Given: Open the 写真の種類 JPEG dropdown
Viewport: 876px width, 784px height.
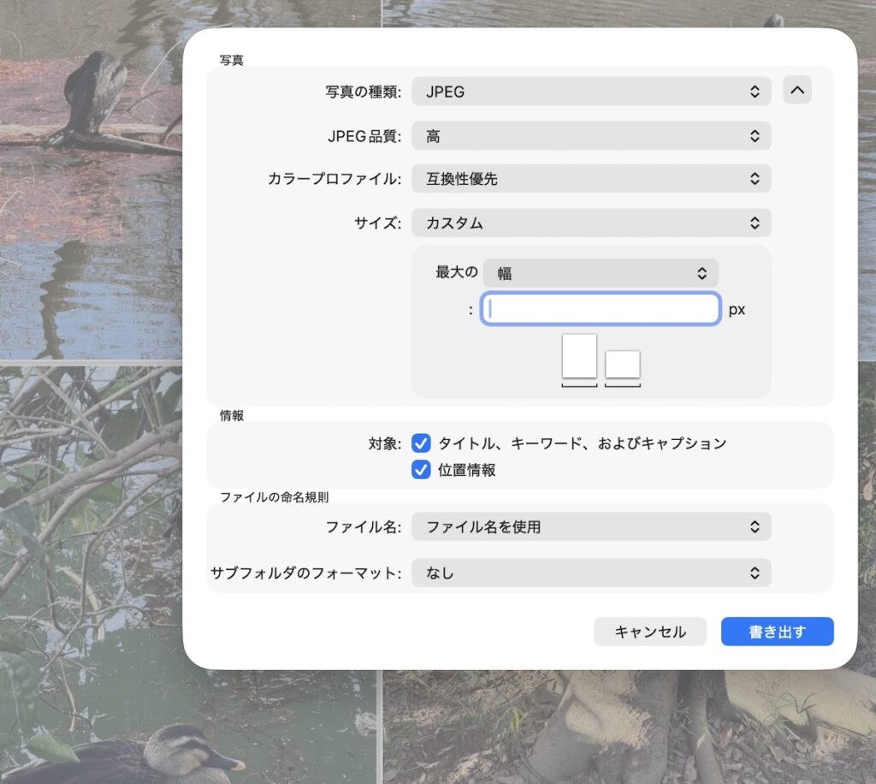Looking at the screenshot, I should pyautogui.click(x=591, y=92).
